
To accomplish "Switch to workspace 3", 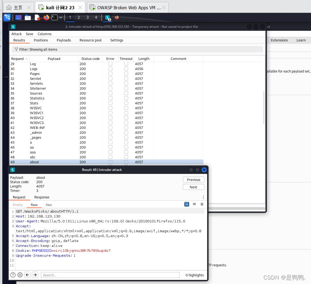I will (87, 18).
